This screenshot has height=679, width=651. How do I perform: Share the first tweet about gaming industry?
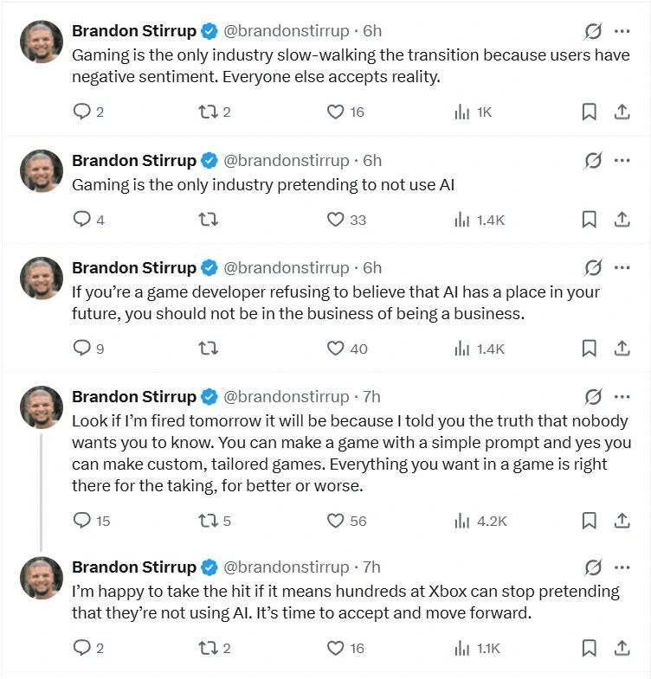click(622, 112)
